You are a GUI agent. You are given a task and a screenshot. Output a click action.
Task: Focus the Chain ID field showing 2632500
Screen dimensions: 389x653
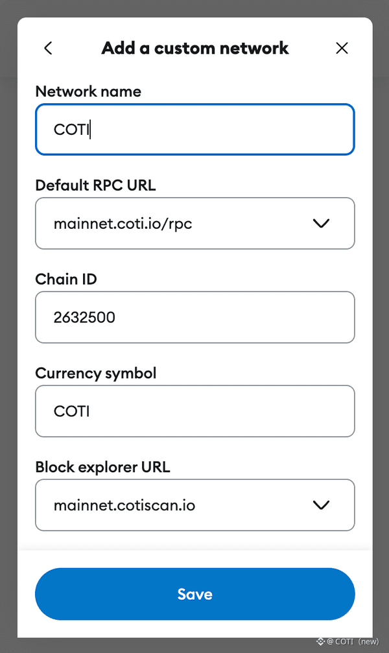[x=194, y=317]
